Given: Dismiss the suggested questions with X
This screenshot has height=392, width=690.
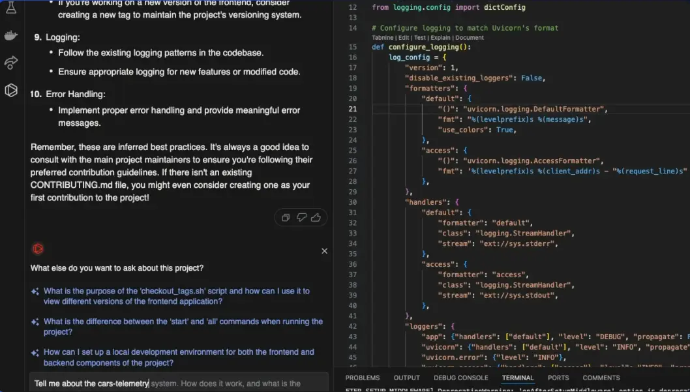Looking at the screenshot, I should pyautogui.click(x=324, y=250).
